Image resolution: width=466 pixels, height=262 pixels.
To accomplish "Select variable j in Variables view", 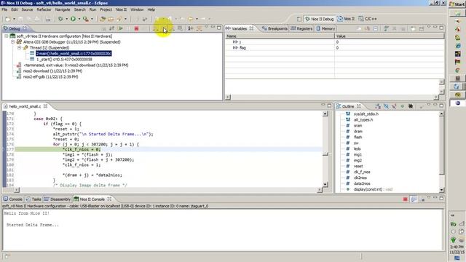I will tap(240, 42).
